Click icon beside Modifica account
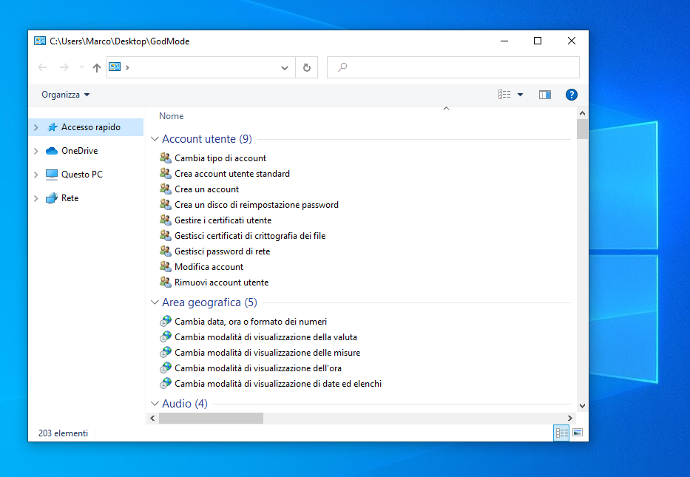 (166, 266)
